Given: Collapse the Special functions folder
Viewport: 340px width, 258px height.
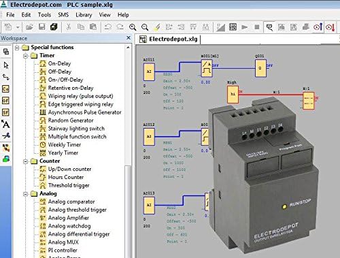Looking at the screenshot, I should 17,48.
